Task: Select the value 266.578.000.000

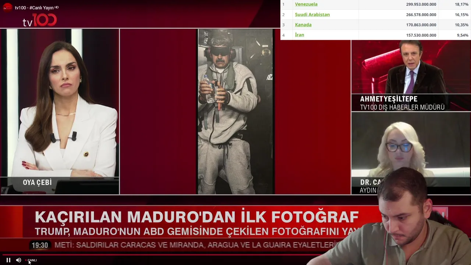Action: click(x=421, y=15)
